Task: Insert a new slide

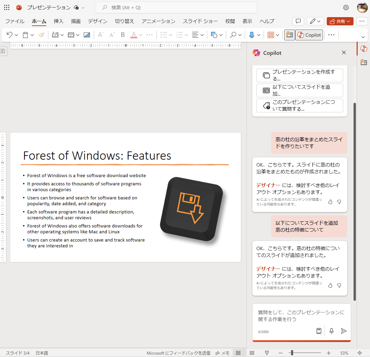Action: click(x=55, y=35)
